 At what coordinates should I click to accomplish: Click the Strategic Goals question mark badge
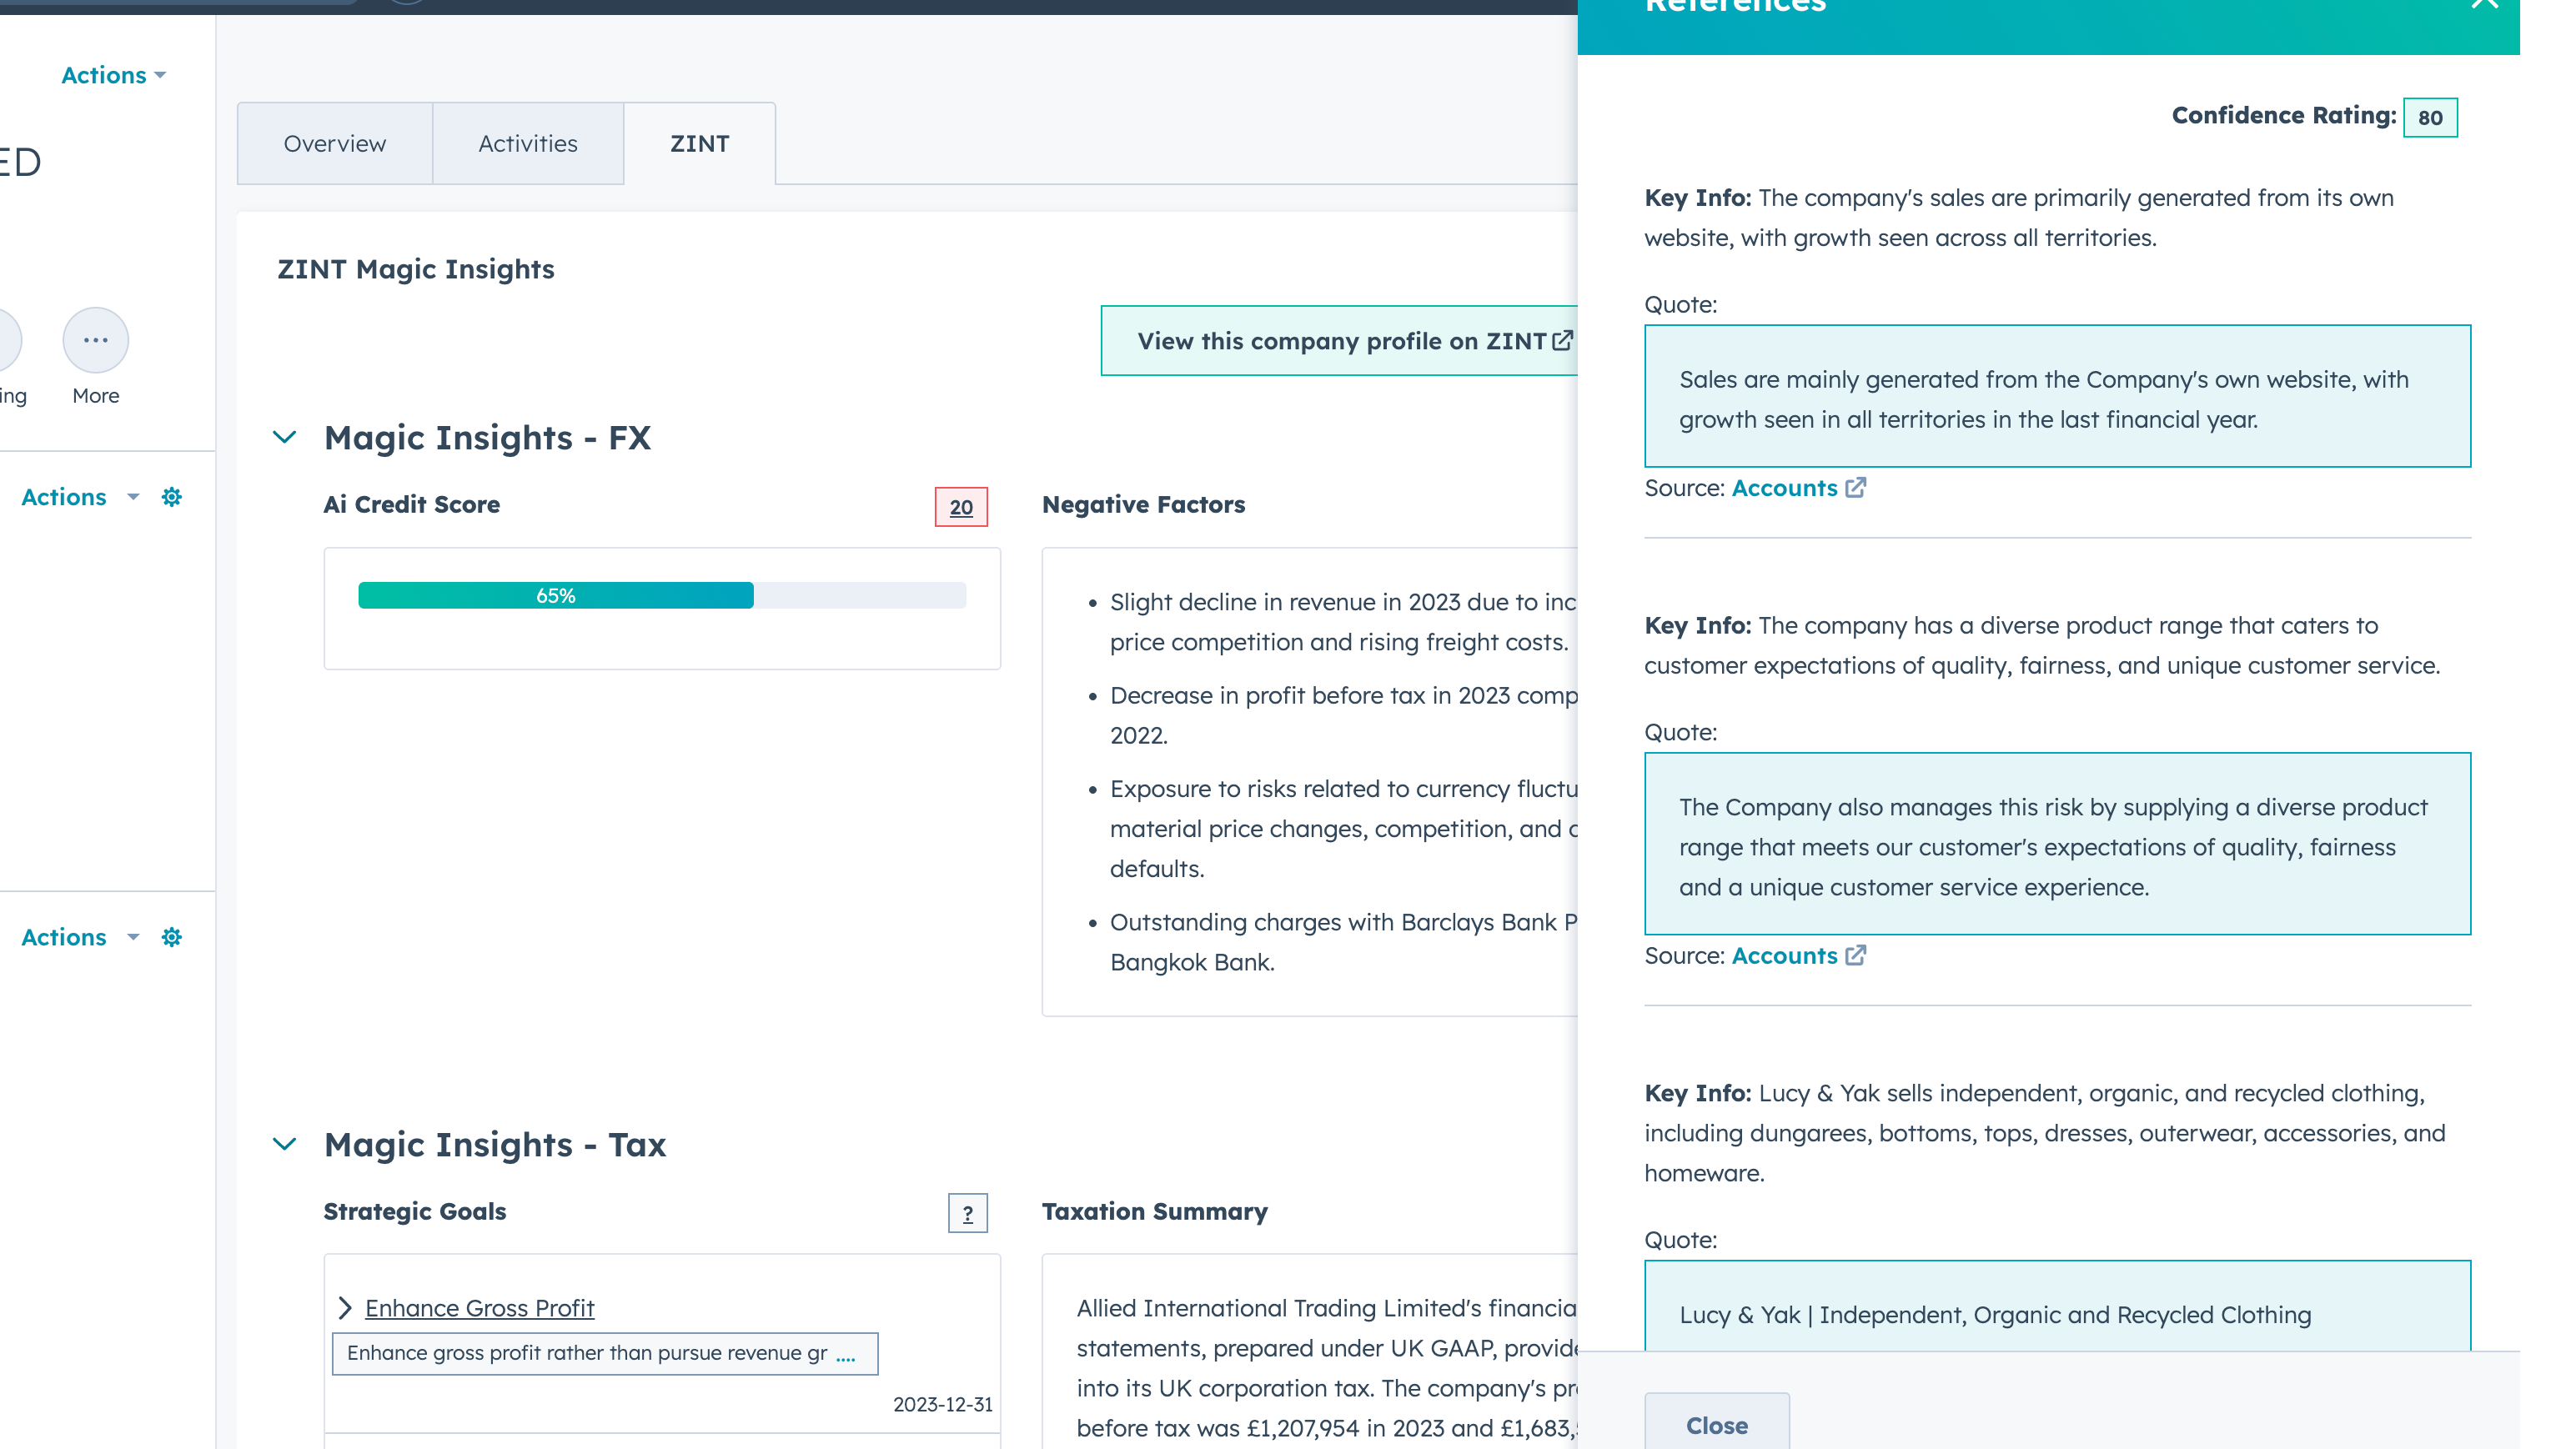pos(967,1213)
